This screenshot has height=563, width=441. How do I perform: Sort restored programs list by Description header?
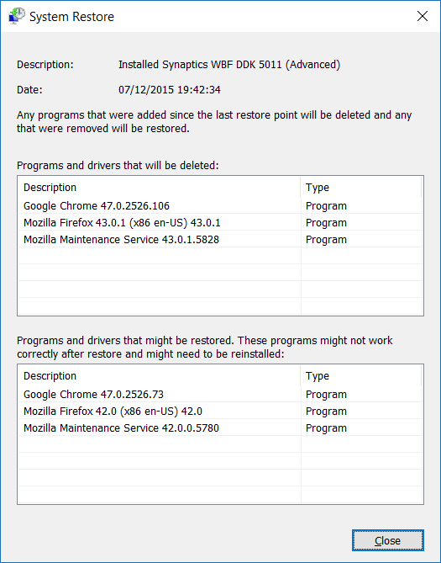[160, 375]
